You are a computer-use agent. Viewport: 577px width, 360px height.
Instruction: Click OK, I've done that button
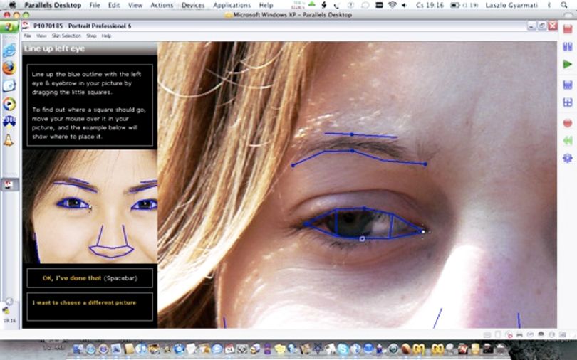click(90, 278)
